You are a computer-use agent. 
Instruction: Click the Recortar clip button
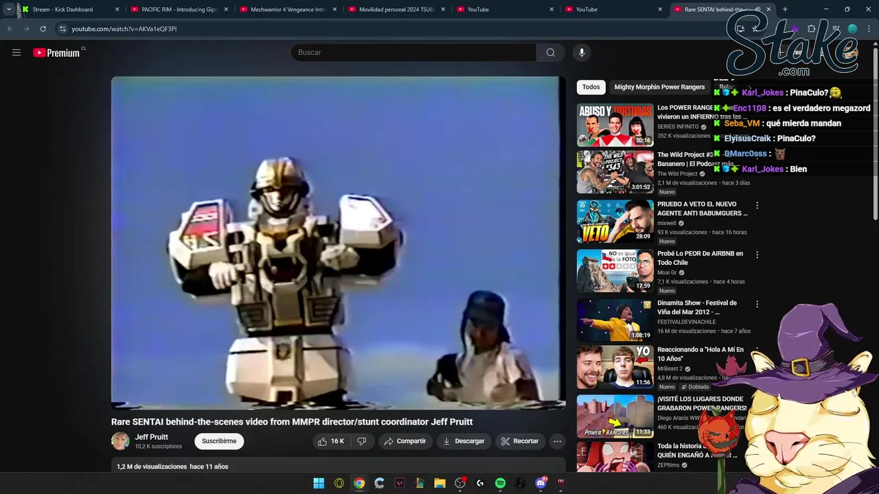pos(520,441)
